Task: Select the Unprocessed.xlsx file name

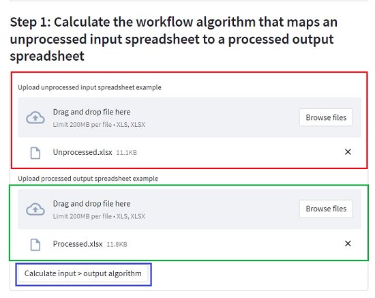Action: pos(82,152)
